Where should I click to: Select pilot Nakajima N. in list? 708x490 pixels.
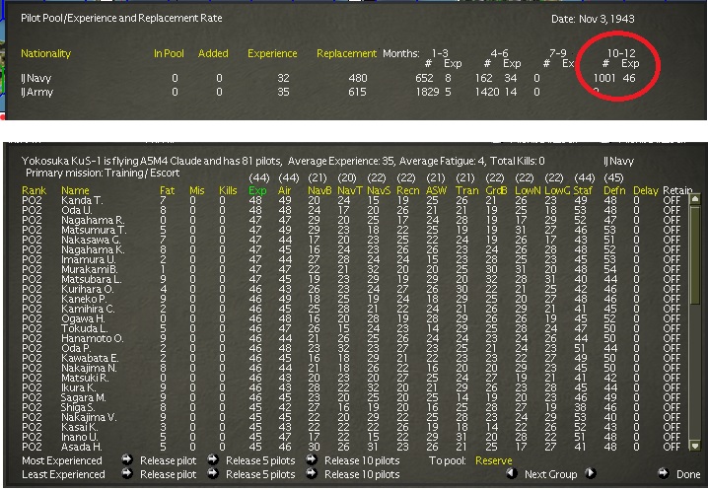89,369
